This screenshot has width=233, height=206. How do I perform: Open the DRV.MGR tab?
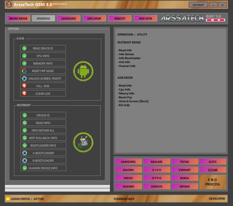(94, 19)
